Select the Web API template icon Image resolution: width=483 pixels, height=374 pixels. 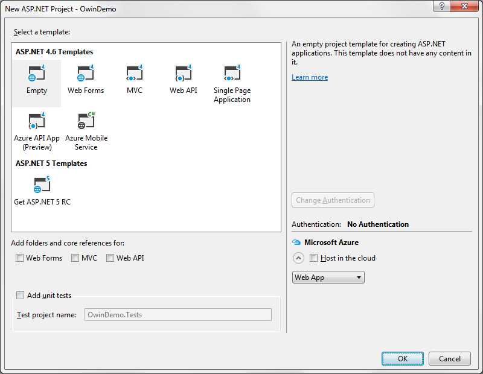(184, 73)
